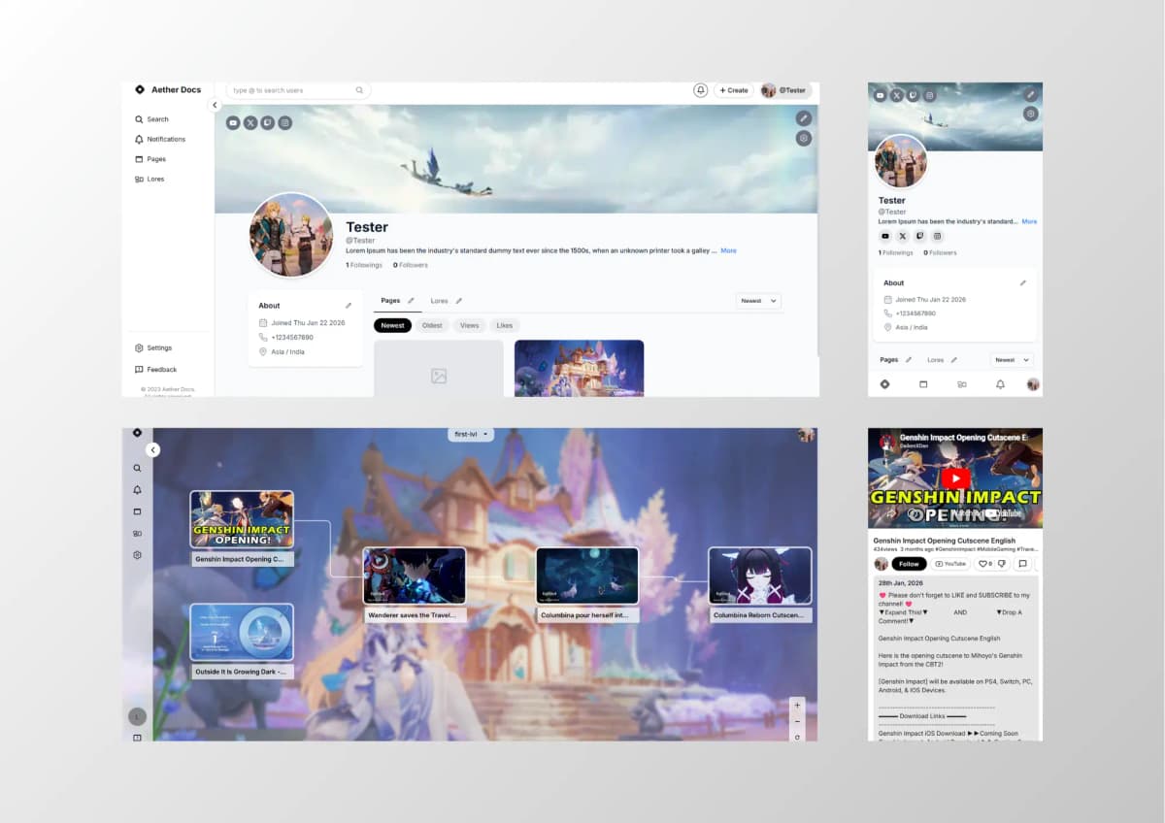Select the Oldest filter pill
This screenshot has height=823, width=1165.
432,325
